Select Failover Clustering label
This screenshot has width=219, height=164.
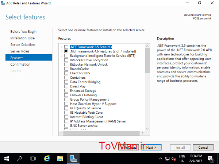[x=83, y=95]
